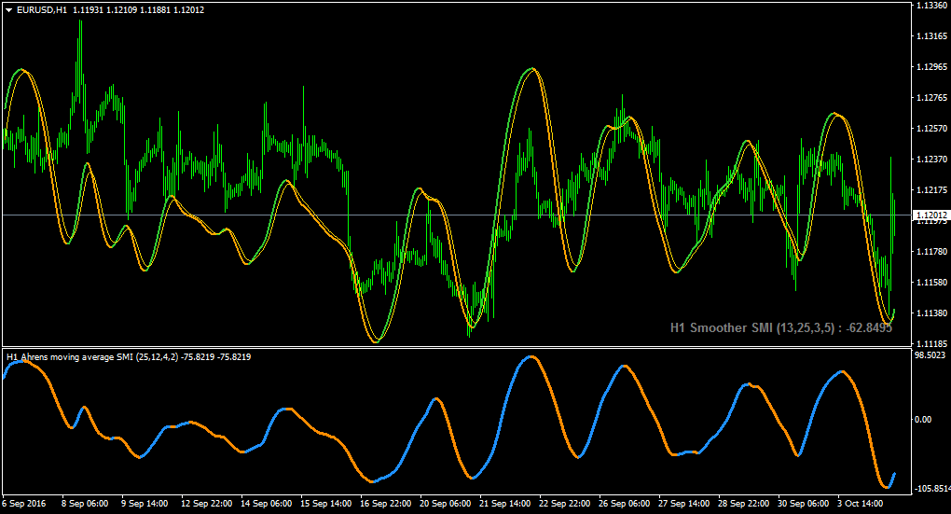
Task: Select the 1.11580 price scale value
Action: coord(931,282)
